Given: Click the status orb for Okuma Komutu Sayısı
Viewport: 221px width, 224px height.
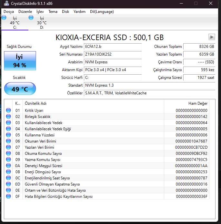Looking at the screenshot, I should pyautogui.click(x=8, y=153).
